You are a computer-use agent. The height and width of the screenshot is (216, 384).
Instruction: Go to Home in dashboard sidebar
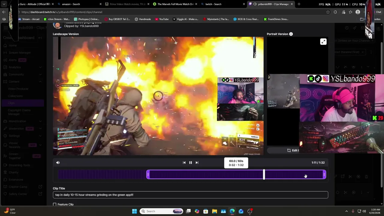13,46
